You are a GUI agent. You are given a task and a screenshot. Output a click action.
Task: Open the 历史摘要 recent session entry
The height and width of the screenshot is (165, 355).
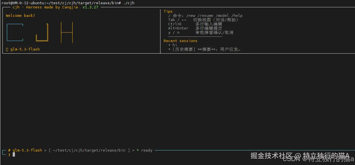pyautogui.click(x=207, y=49)
